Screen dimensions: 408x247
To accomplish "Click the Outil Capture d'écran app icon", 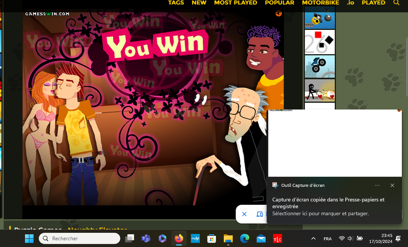I will 275,185.
